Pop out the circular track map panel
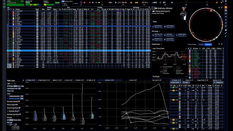This screenshot has width=233, height=131. coord(222,7)
